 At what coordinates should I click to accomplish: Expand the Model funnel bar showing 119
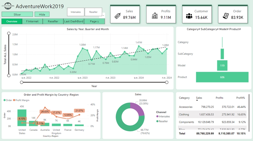pyautogui.click(x=222, y=66)
